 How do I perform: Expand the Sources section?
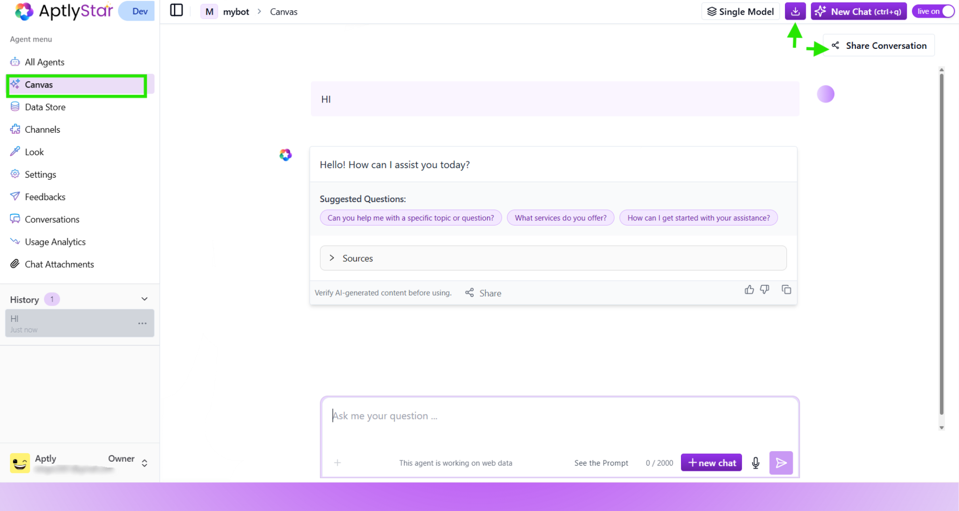click(x=553, y=258)
